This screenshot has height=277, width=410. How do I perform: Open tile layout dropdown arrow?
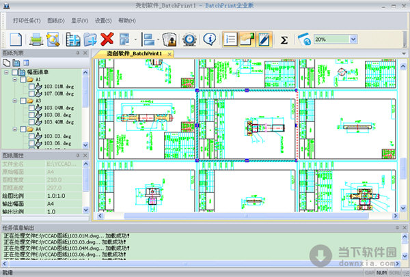[x=135, y=40]
